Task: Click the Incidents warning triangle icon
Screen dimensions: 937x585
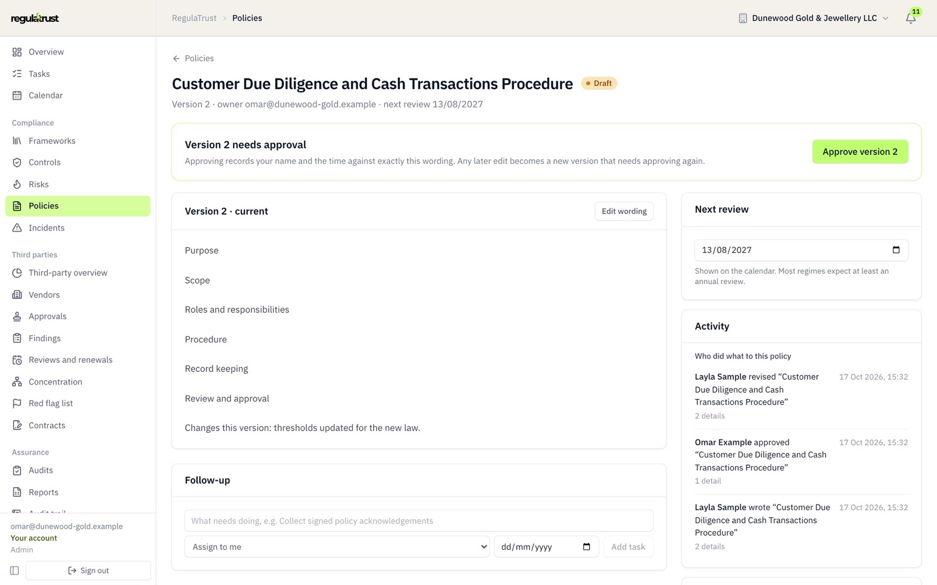Action: (17, 228)
